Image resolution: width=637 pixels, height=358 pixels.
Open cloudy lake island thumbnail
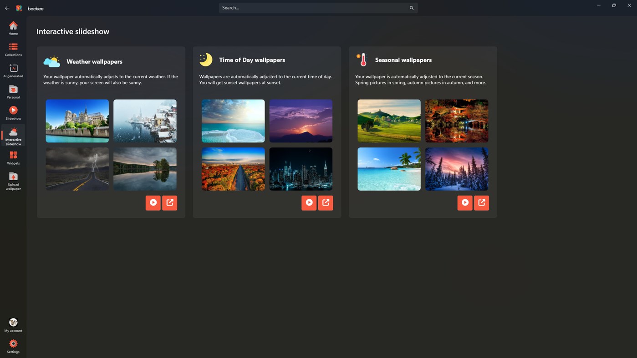[145, 169]
